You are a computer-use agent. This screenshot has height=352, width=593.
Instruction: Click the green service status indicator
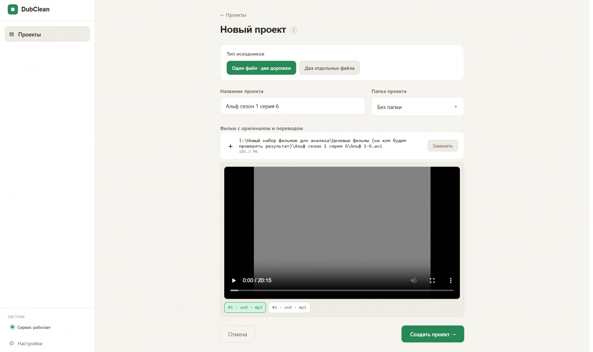[x=12, y=327]
